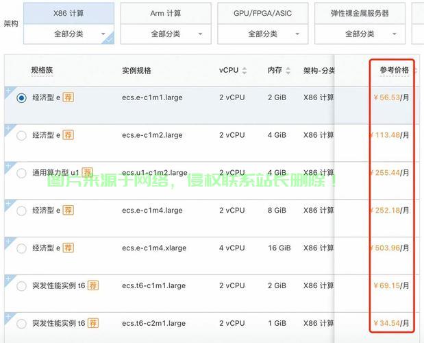Click price ¥113.48/月
Screen dimensions: 424x343
[x=389, y=135]
